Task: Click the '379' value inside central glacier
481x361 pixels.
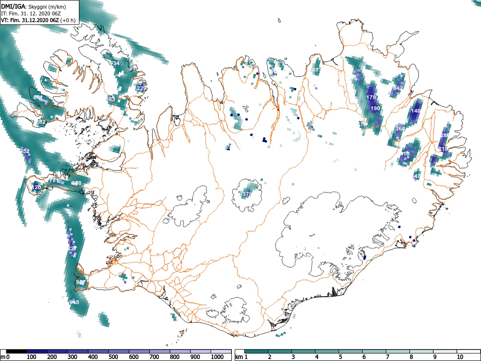Action: point(247,194)
